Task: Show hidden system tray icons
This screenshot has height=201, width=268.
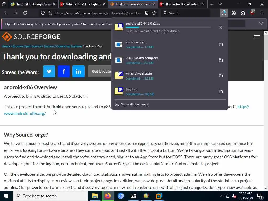Action: (221, 196)
